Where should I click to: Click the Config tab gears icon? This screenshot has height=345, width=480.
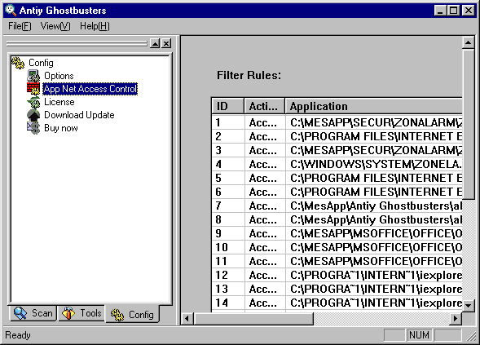click(117, 315)
